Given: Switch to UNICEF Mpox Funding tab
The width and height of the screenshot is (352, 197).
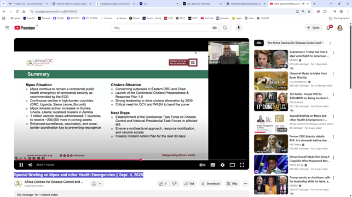Looking at the screenshot, I should click(x=72, y=4).
